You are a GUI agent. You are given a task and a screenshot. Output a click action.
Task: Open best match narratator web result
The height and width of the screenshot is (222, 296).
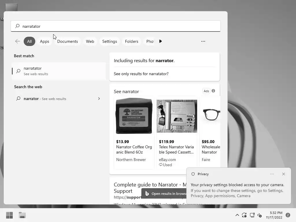pos(59,71)
